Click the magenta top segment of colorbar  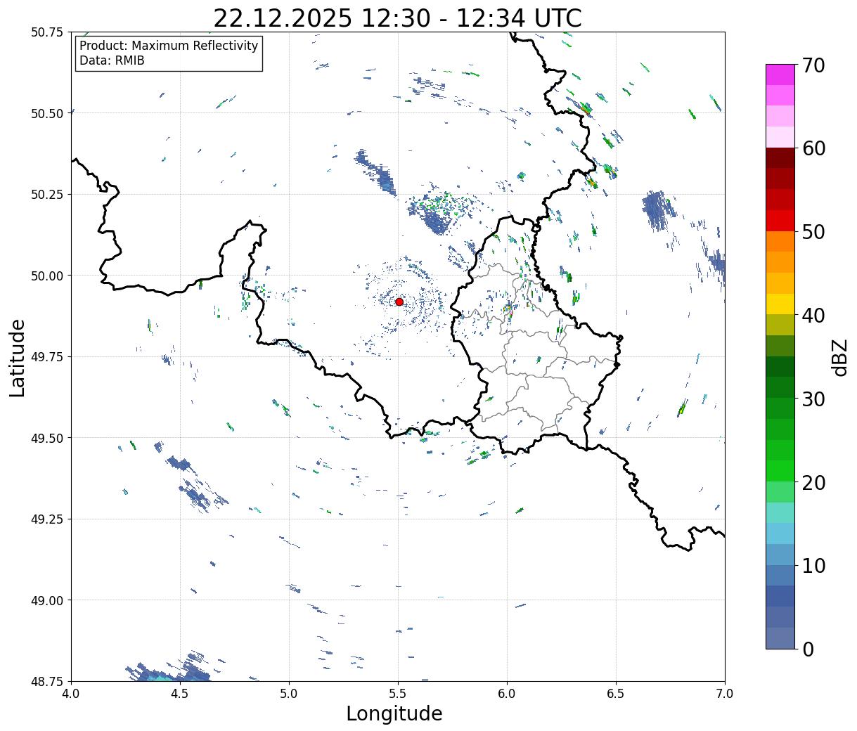point(780,75)
